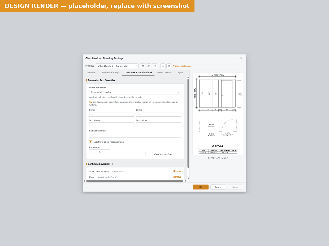The width and height of the screenshot is (329, 246).
Task: Import a profile using the download arrow icon
Action: click(163, 66)
